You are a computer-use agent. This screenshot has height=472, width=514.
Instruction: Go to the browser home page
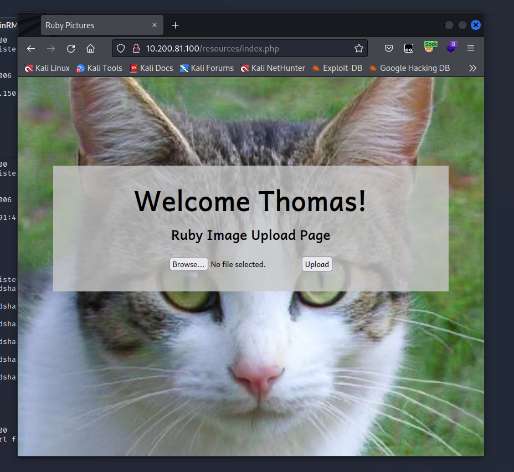(x=90, y=49)
